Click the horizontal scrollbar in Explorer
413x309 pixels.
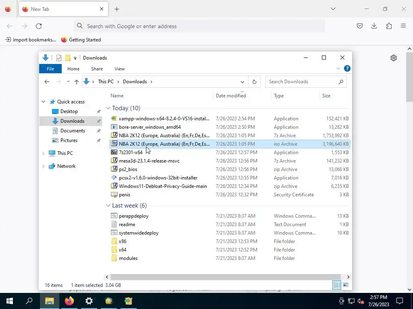[x=225, y=277]
